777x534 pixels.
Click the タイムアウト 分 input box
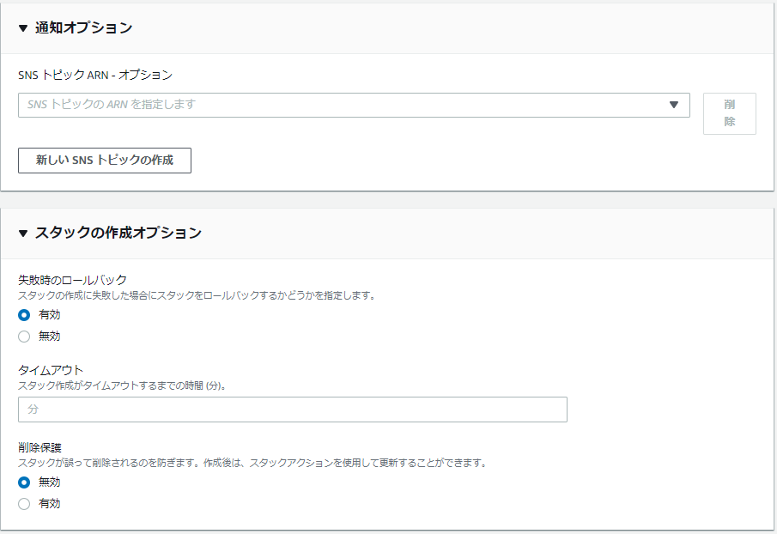[x=292, y=410]
